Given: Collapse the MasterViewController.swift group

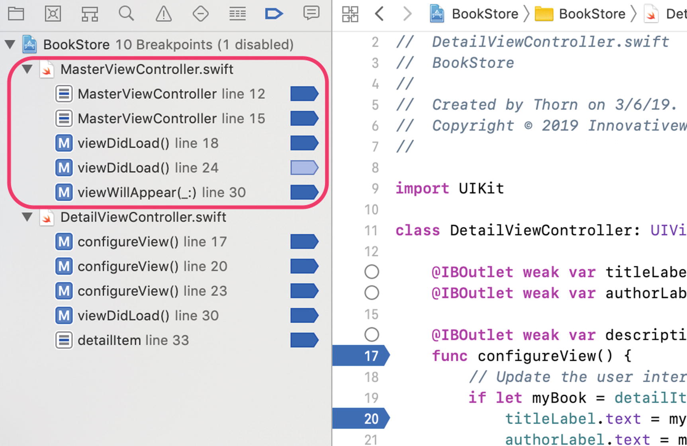Looking at the screenshot, I should click(27, 69).
